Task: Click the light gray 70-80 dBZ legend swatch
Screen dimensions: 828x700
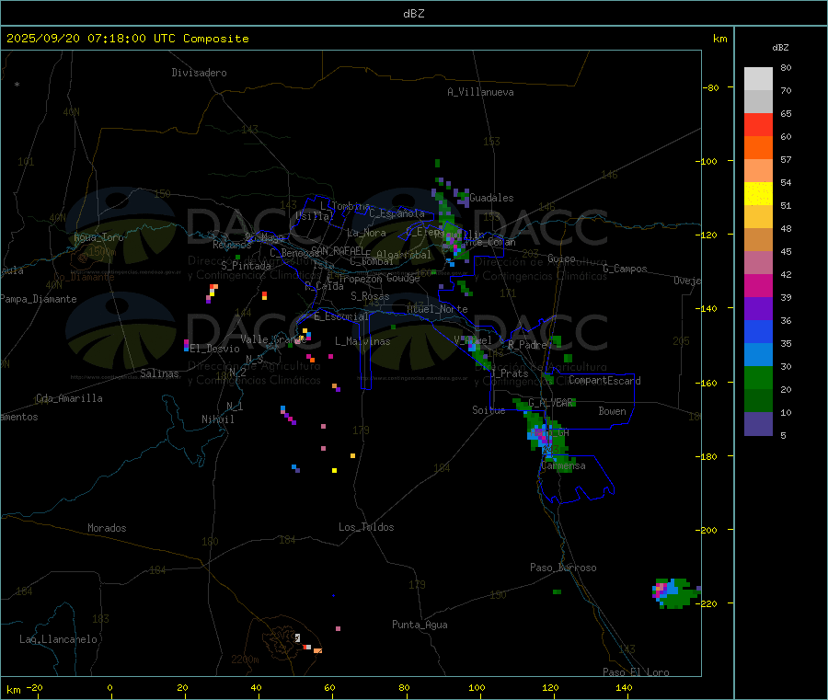Action: tap(758, 79)
